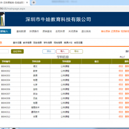The image size is (129, 129).
Task: Click the 关闭课表 menu item
Action: point(73,31)
